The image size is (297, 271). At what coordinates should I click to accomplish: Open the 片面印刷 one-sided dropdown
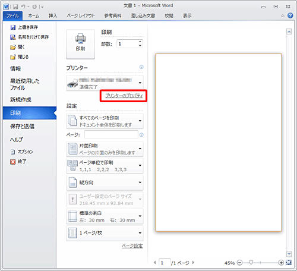(x=105, y=149)
